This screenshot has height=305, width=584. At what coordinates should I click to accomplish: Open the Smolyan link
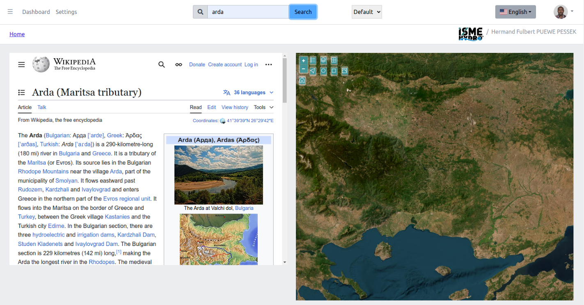(66, 181)
